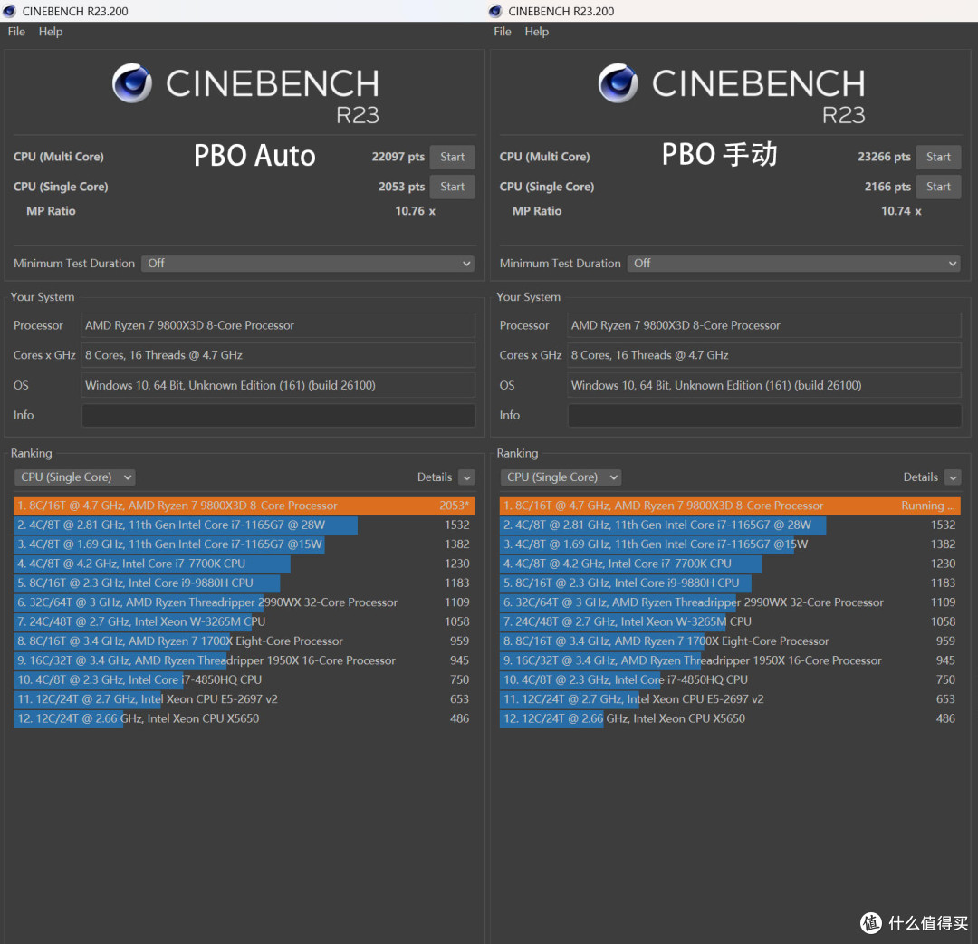Select i7-1165G7 @ 28W row in right window
The width and height of the screenshot is (978, 944).
(730, 525)
